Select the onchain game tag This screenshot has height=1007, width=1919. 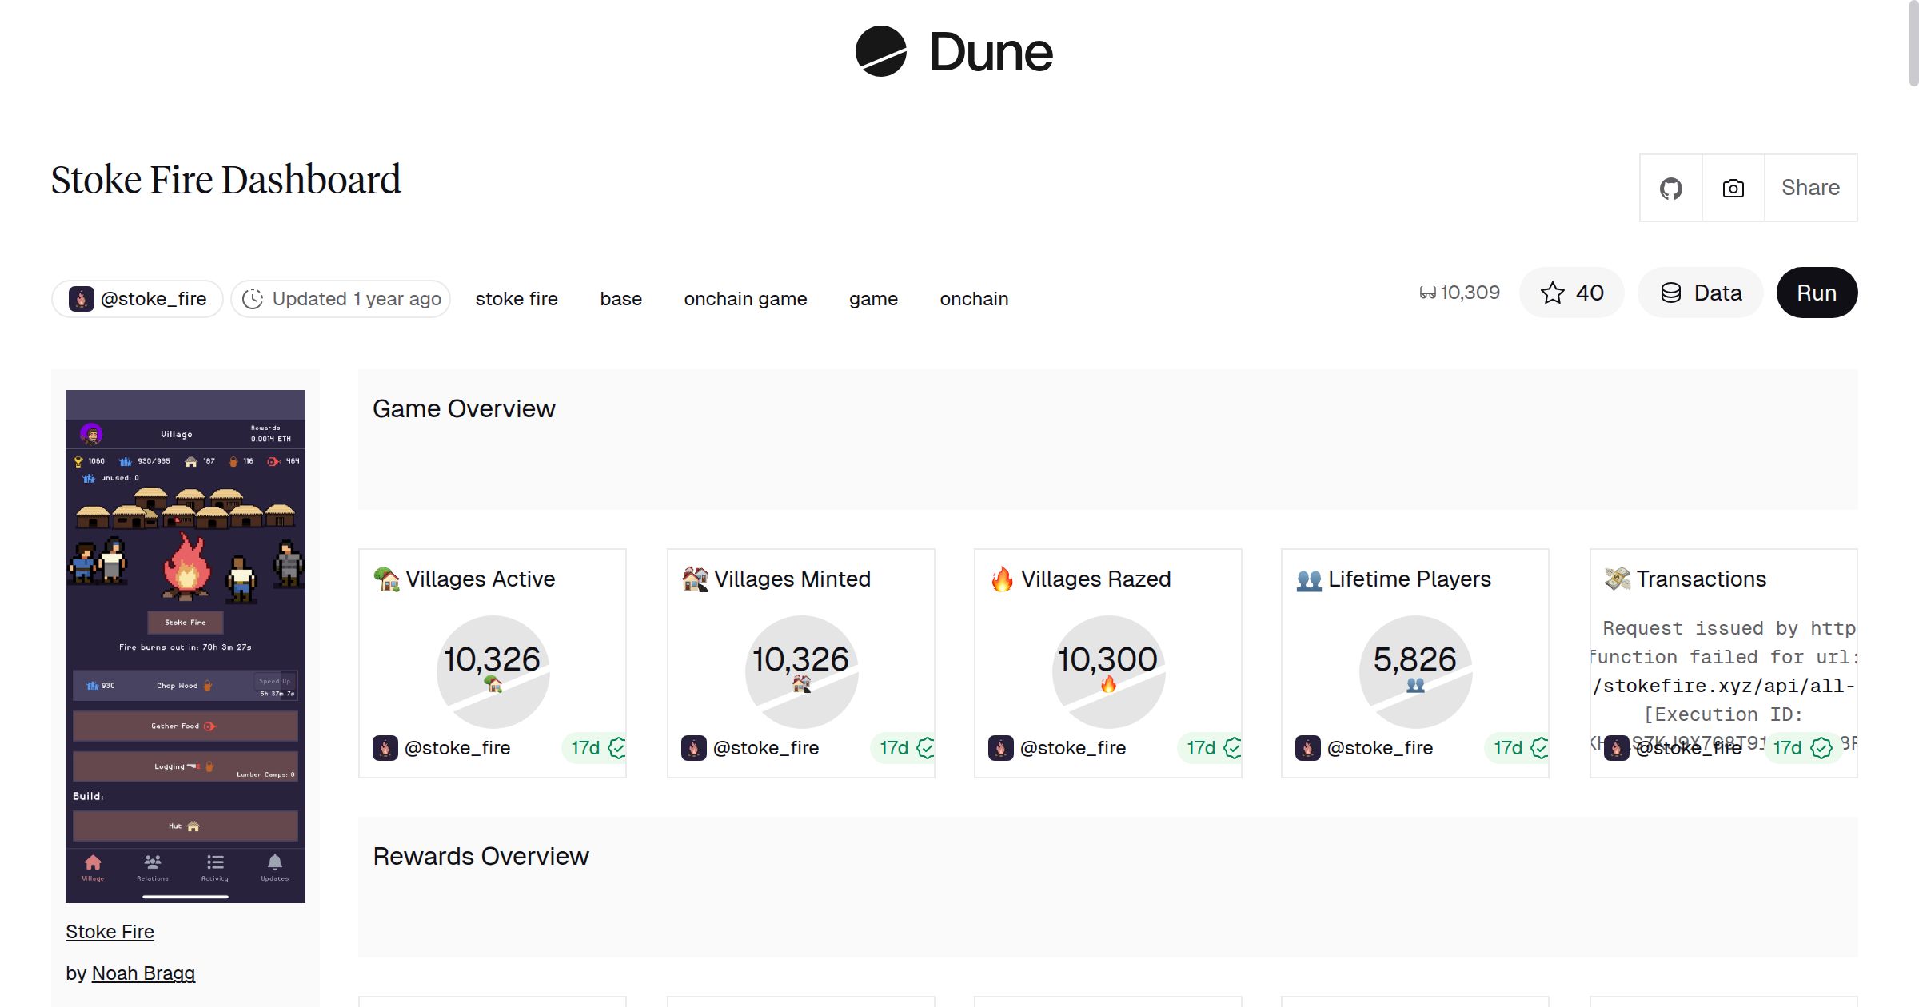(x=745, y=298)
